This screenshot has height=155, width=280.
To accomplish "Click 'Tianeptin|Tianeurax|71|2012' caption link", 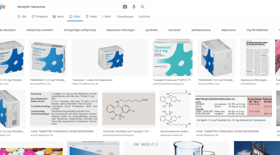I will [x=172, y=80].
